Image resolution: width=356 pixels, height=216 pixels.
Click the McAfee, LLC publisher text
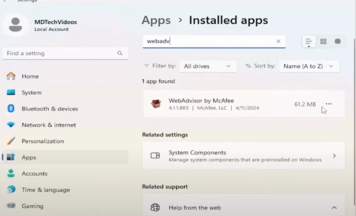coord(212,108)
